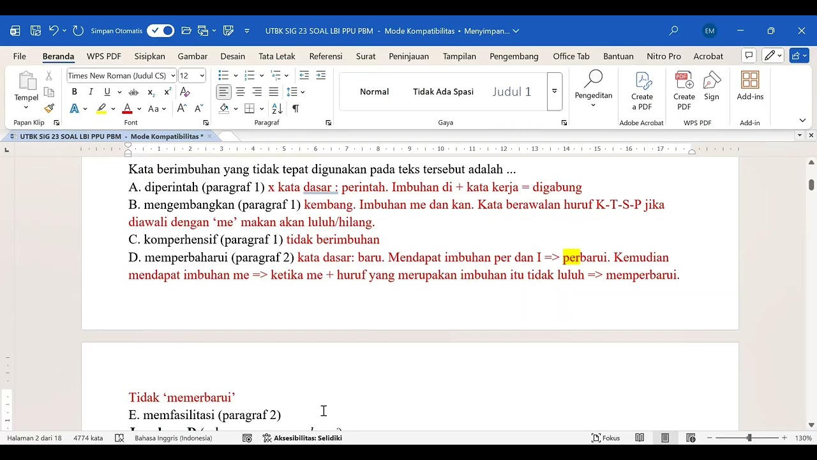Open font name dropdown Times New Roman

173,75
